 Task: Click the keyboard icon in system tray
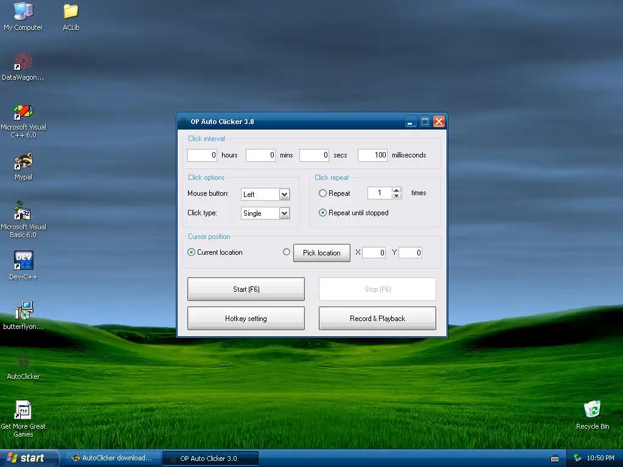pos(555,458)
